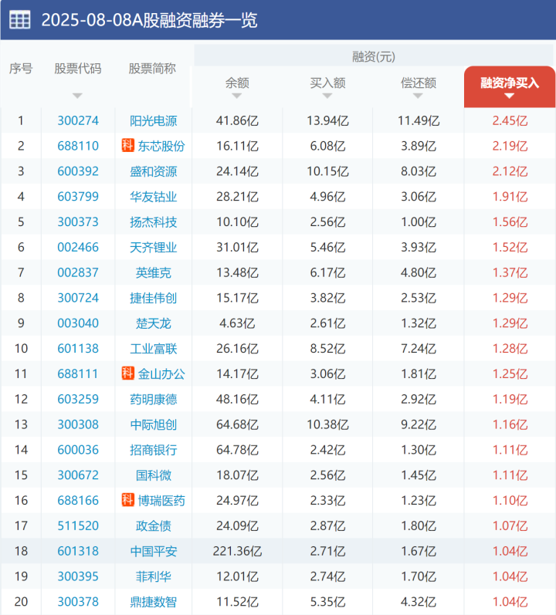Viewport: 556px width, 615px height.
Task: Open stock code 003040
Action: coord(78,323)
